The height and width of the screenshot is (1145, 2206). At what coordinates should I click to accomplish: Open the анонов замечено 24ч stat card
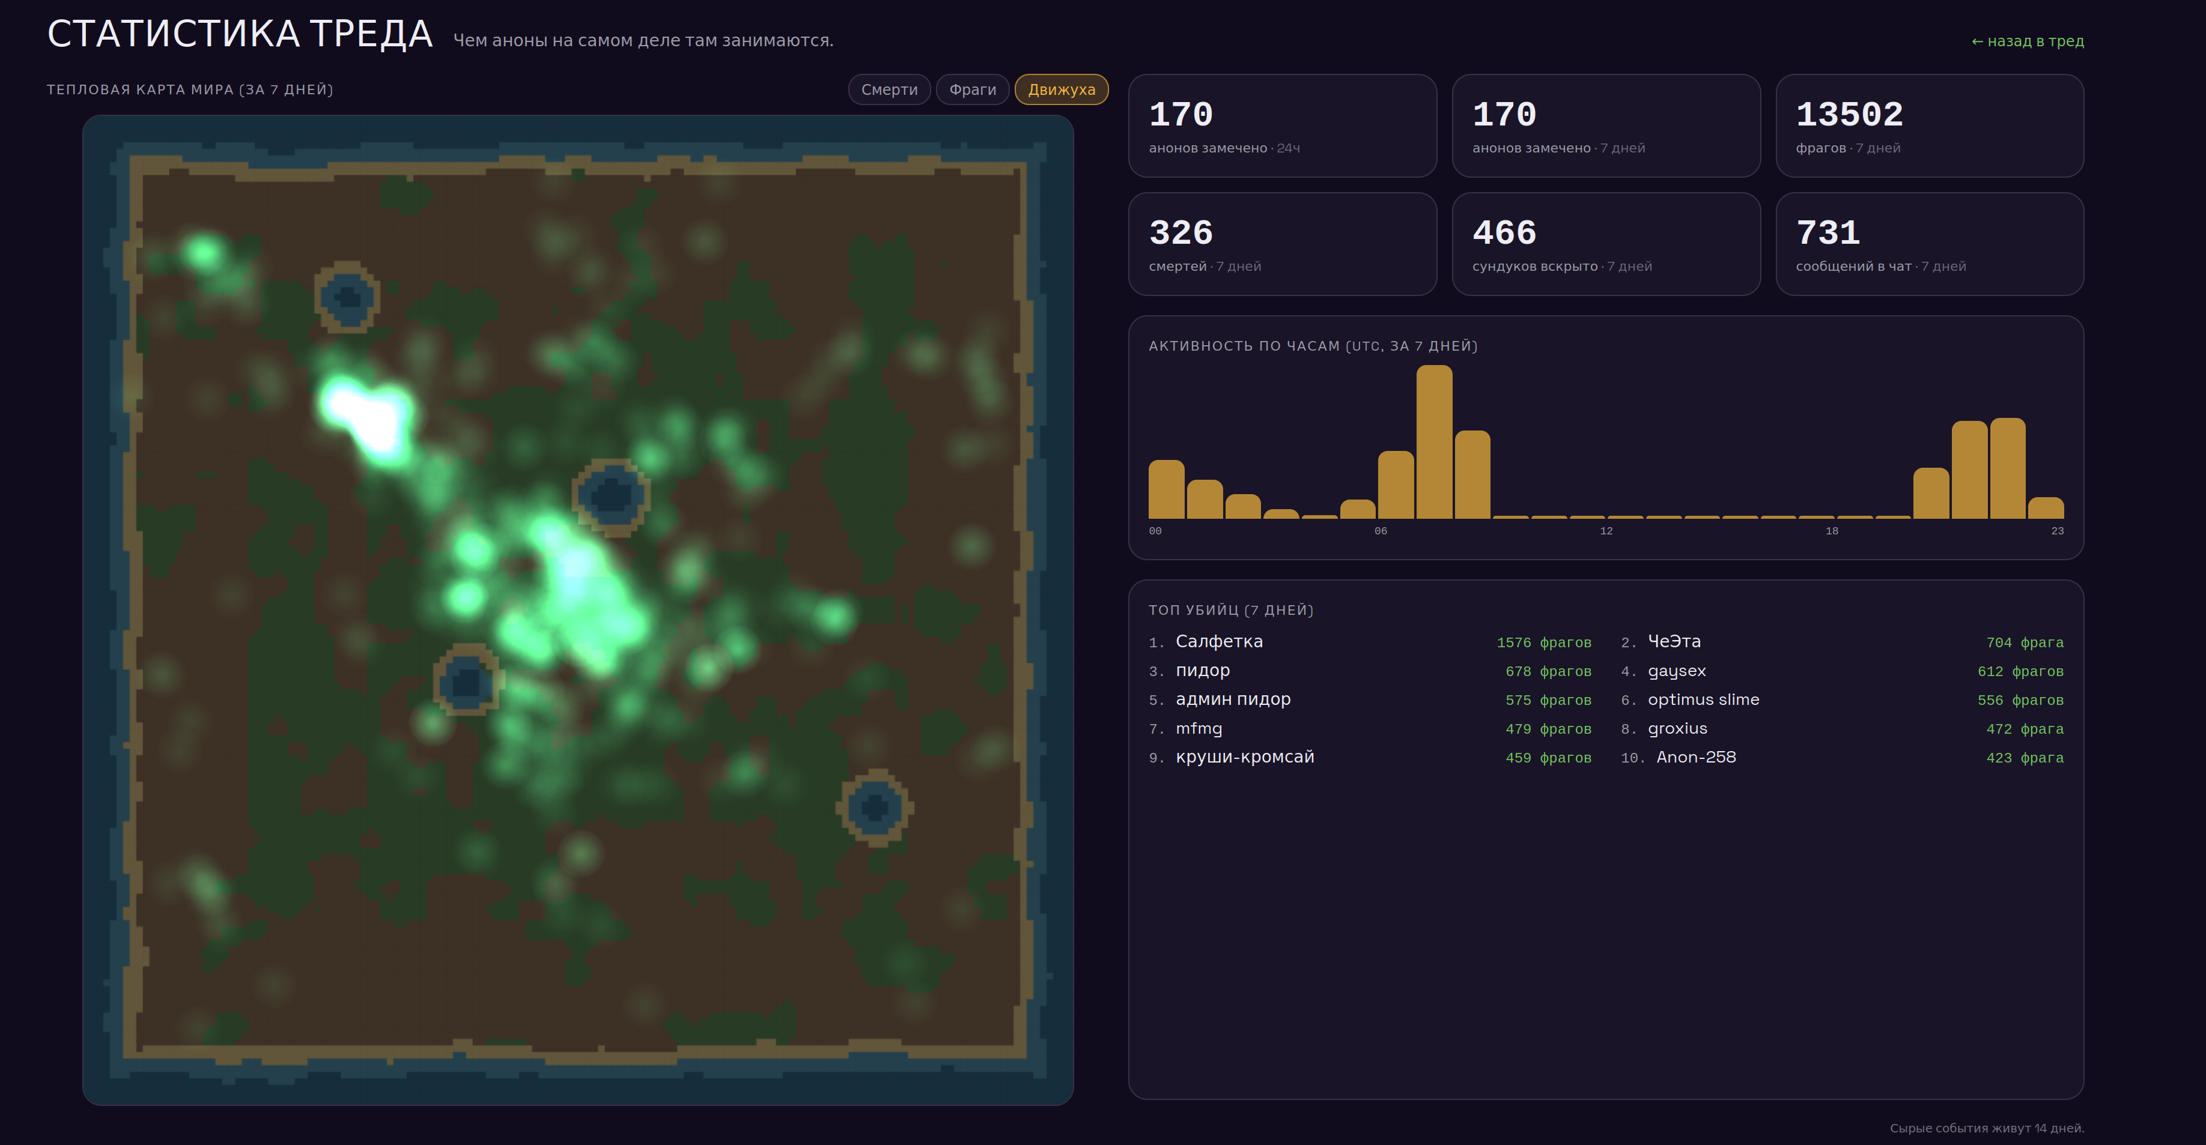[x=1282, y=126]
